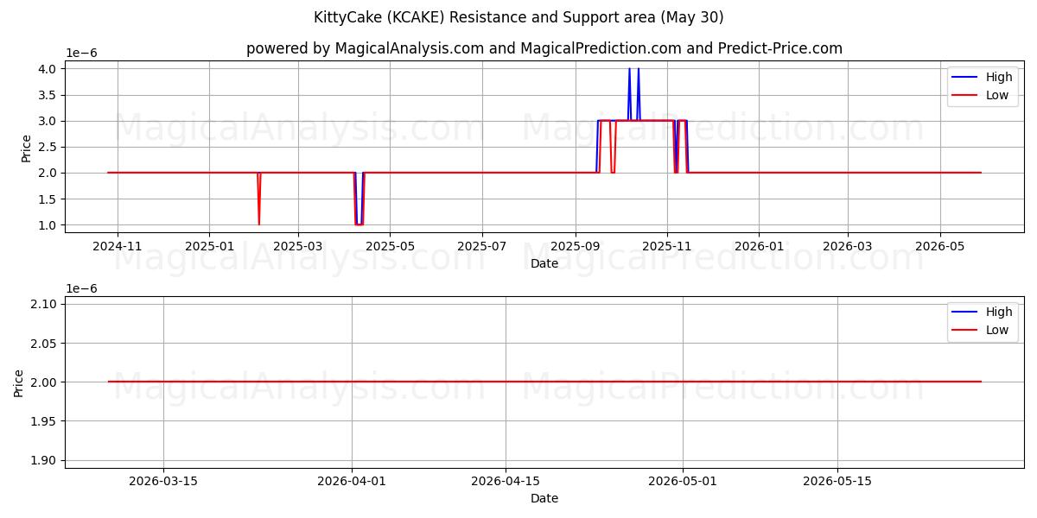
Task: Click the '4.0' y-axis tick in top chart
Action: point(47,69)
